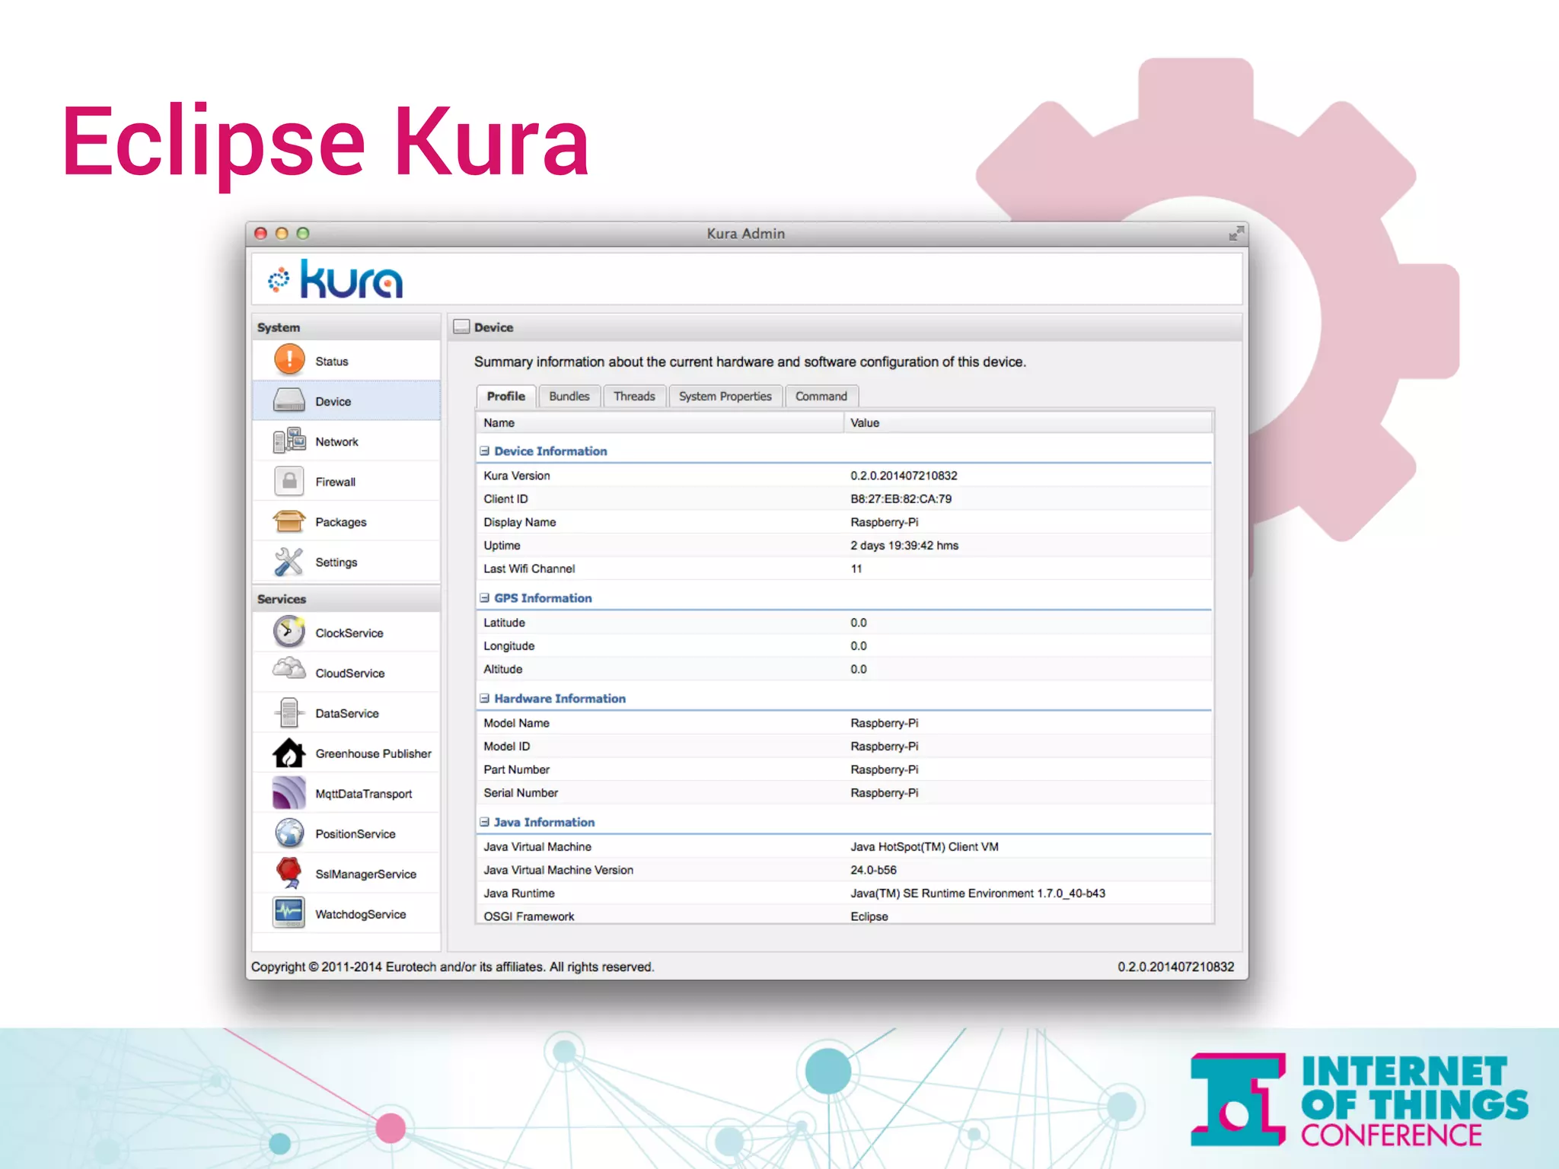Viewport: 1559px width, 1169px height.
Task: Switch to the System Properties tab
Action: pyautogui.click(x=725, y=397)
